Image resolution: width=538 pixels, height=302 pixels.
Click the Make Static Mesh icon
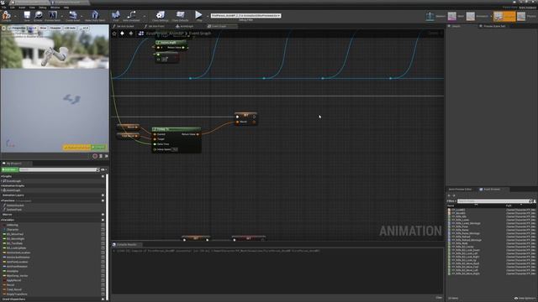click(x=95, y=15)
